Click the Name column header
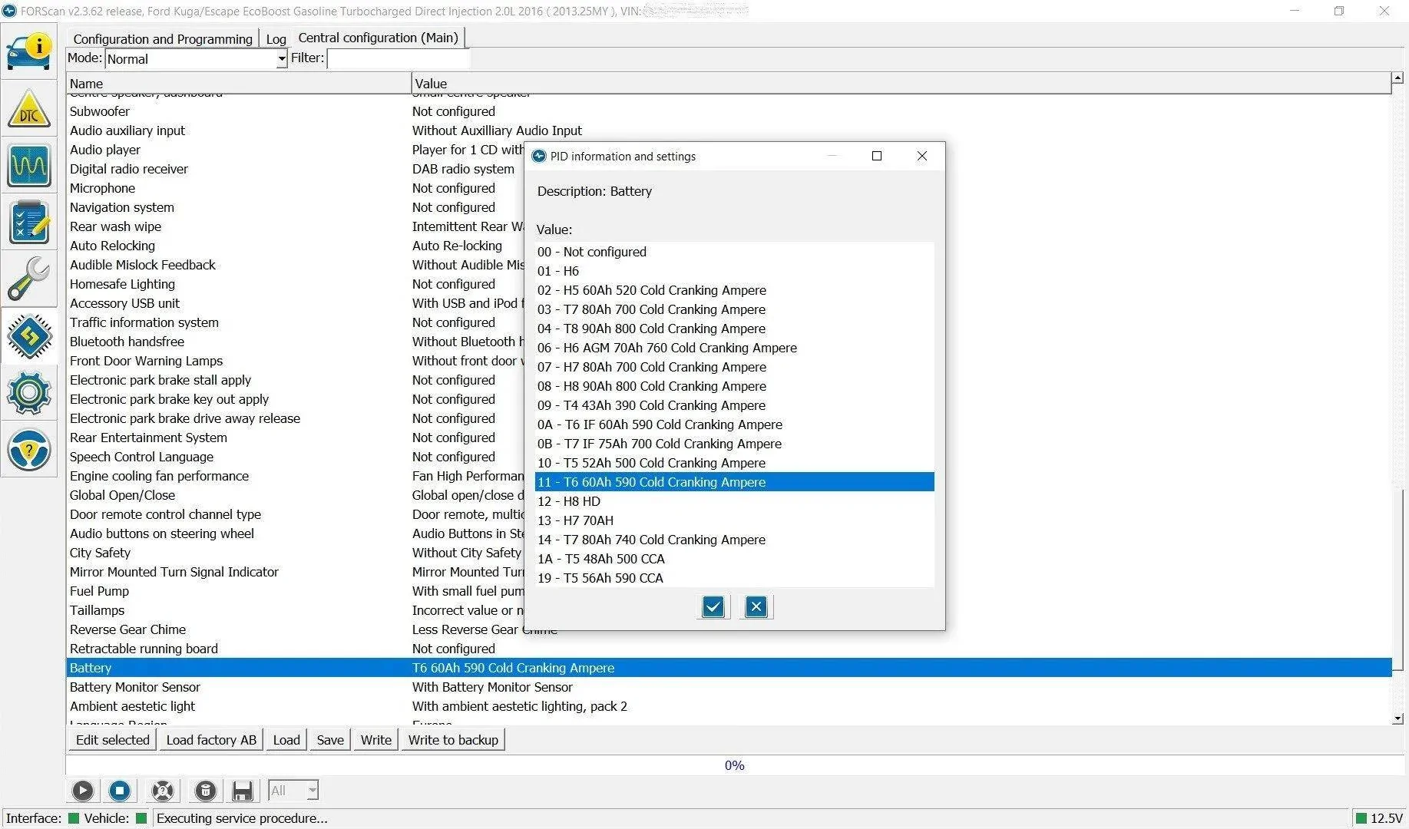The height and width of the screenshot is (829, 1409). pyautogui.click(x=239, y=84)
